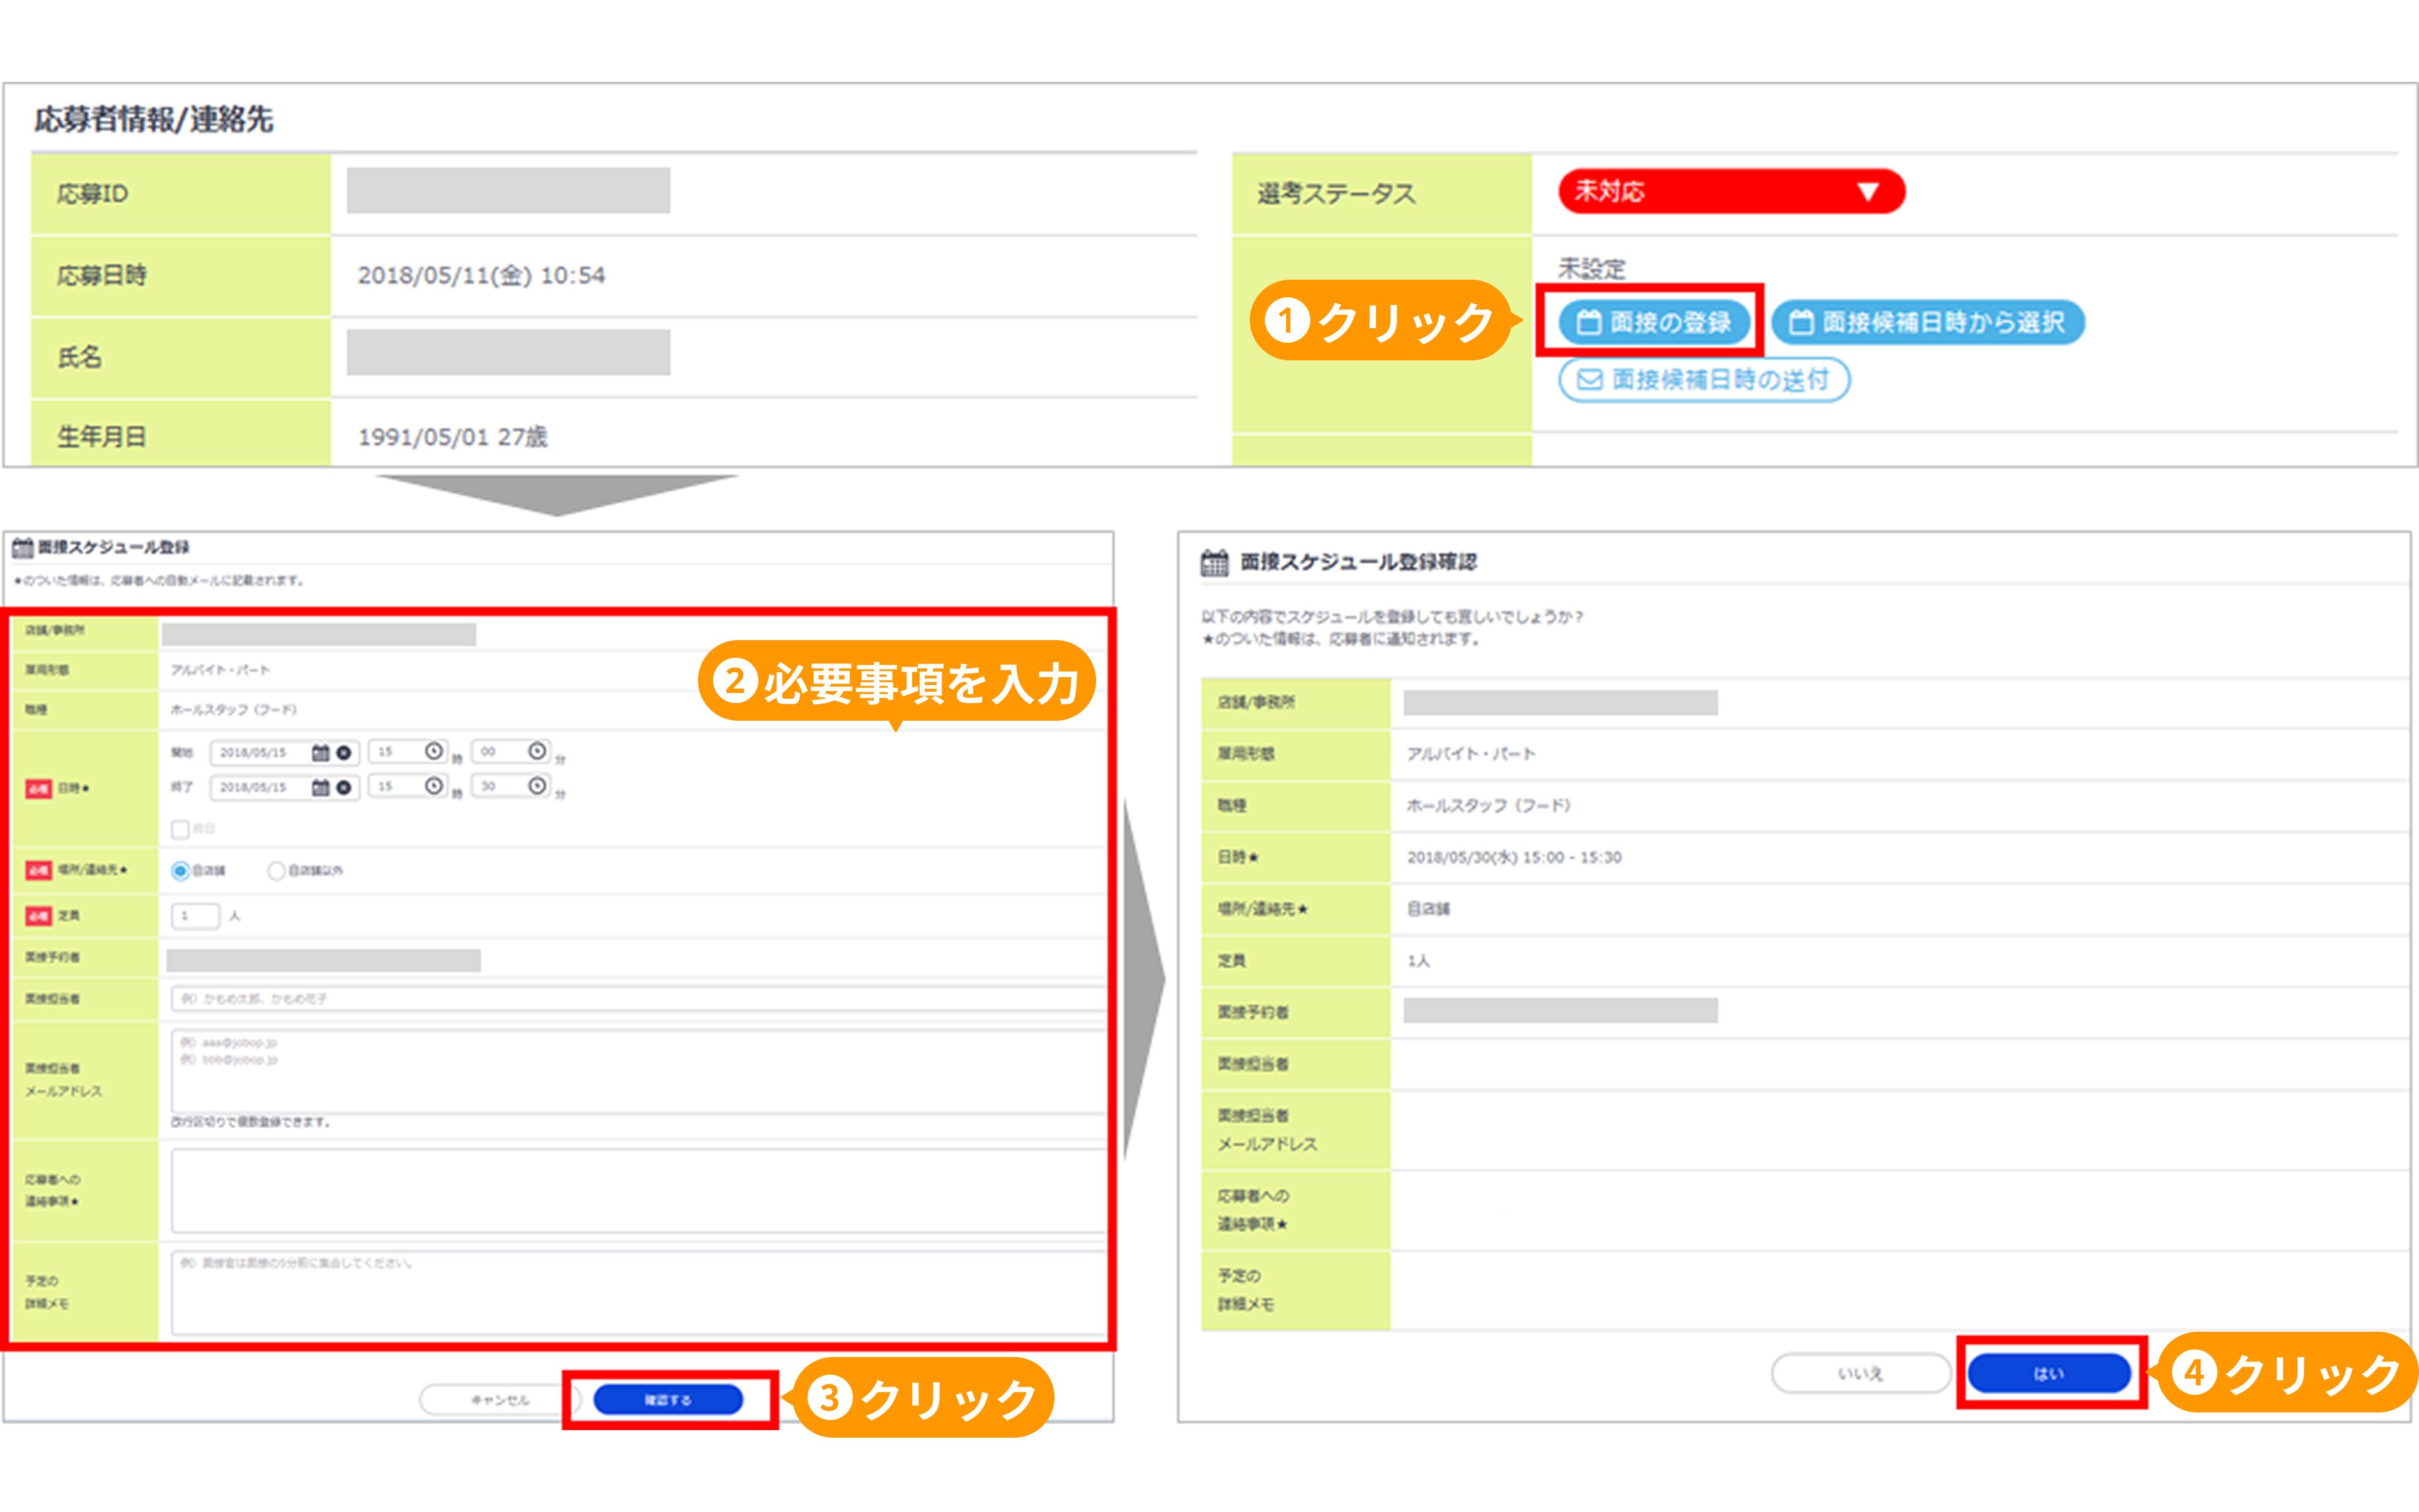Viewport: 2419px width, 1512px height.
Task: Clear the end date with the X icon
Action: click(x=344, y=787)
